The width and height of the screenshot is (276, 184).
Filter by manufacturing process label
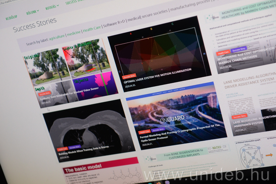(189, 6)
